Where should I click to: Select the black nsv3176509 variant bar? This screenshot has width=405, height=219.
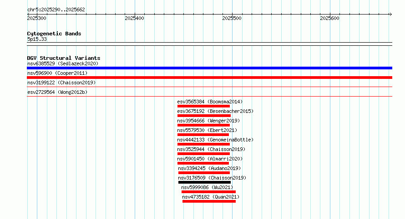[x=204, y=182]
